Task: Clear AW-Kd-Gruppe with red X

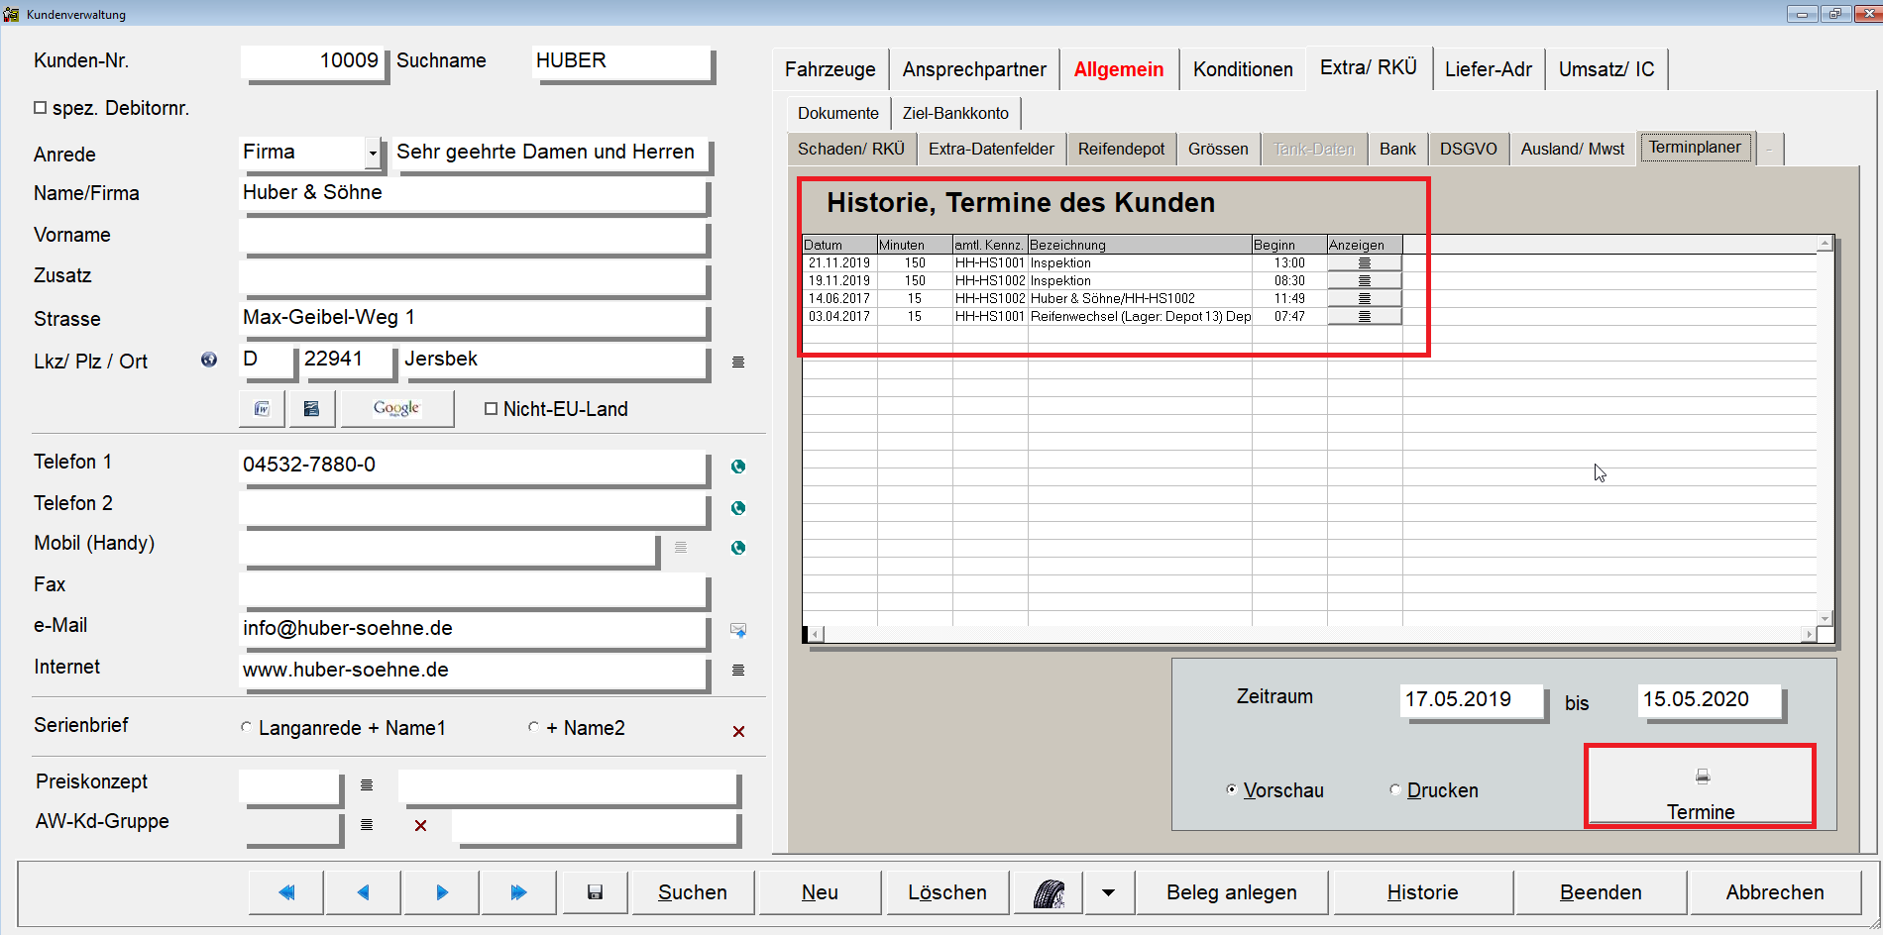Action: point(420,825)
